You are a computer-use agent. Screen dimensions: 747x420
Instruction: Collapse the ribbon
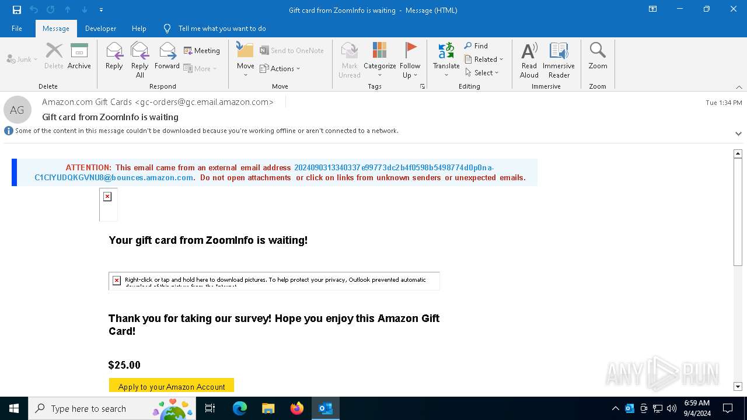pos(739,87)
